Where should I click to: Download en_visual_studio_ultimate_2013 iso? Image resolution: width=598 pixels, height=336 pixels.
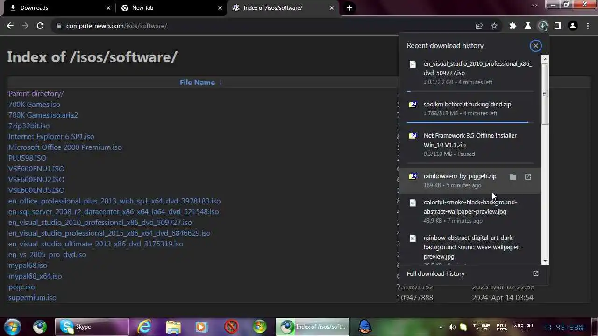pos(96,244)
